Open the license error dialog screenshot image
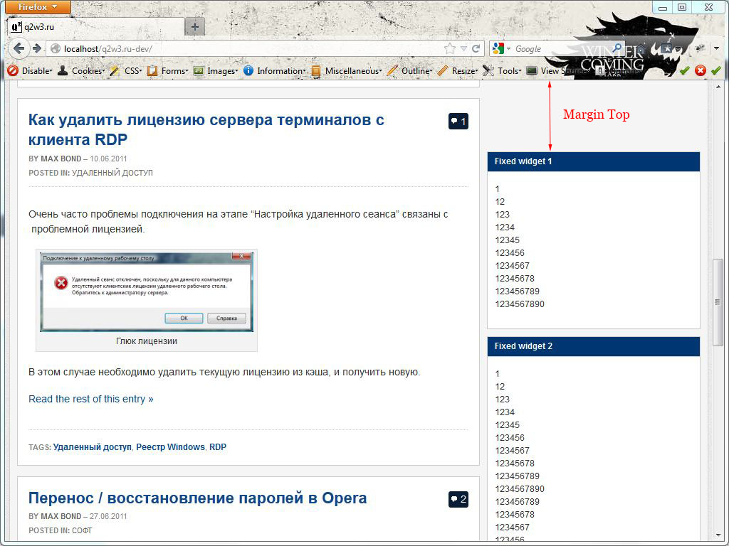 147,291
